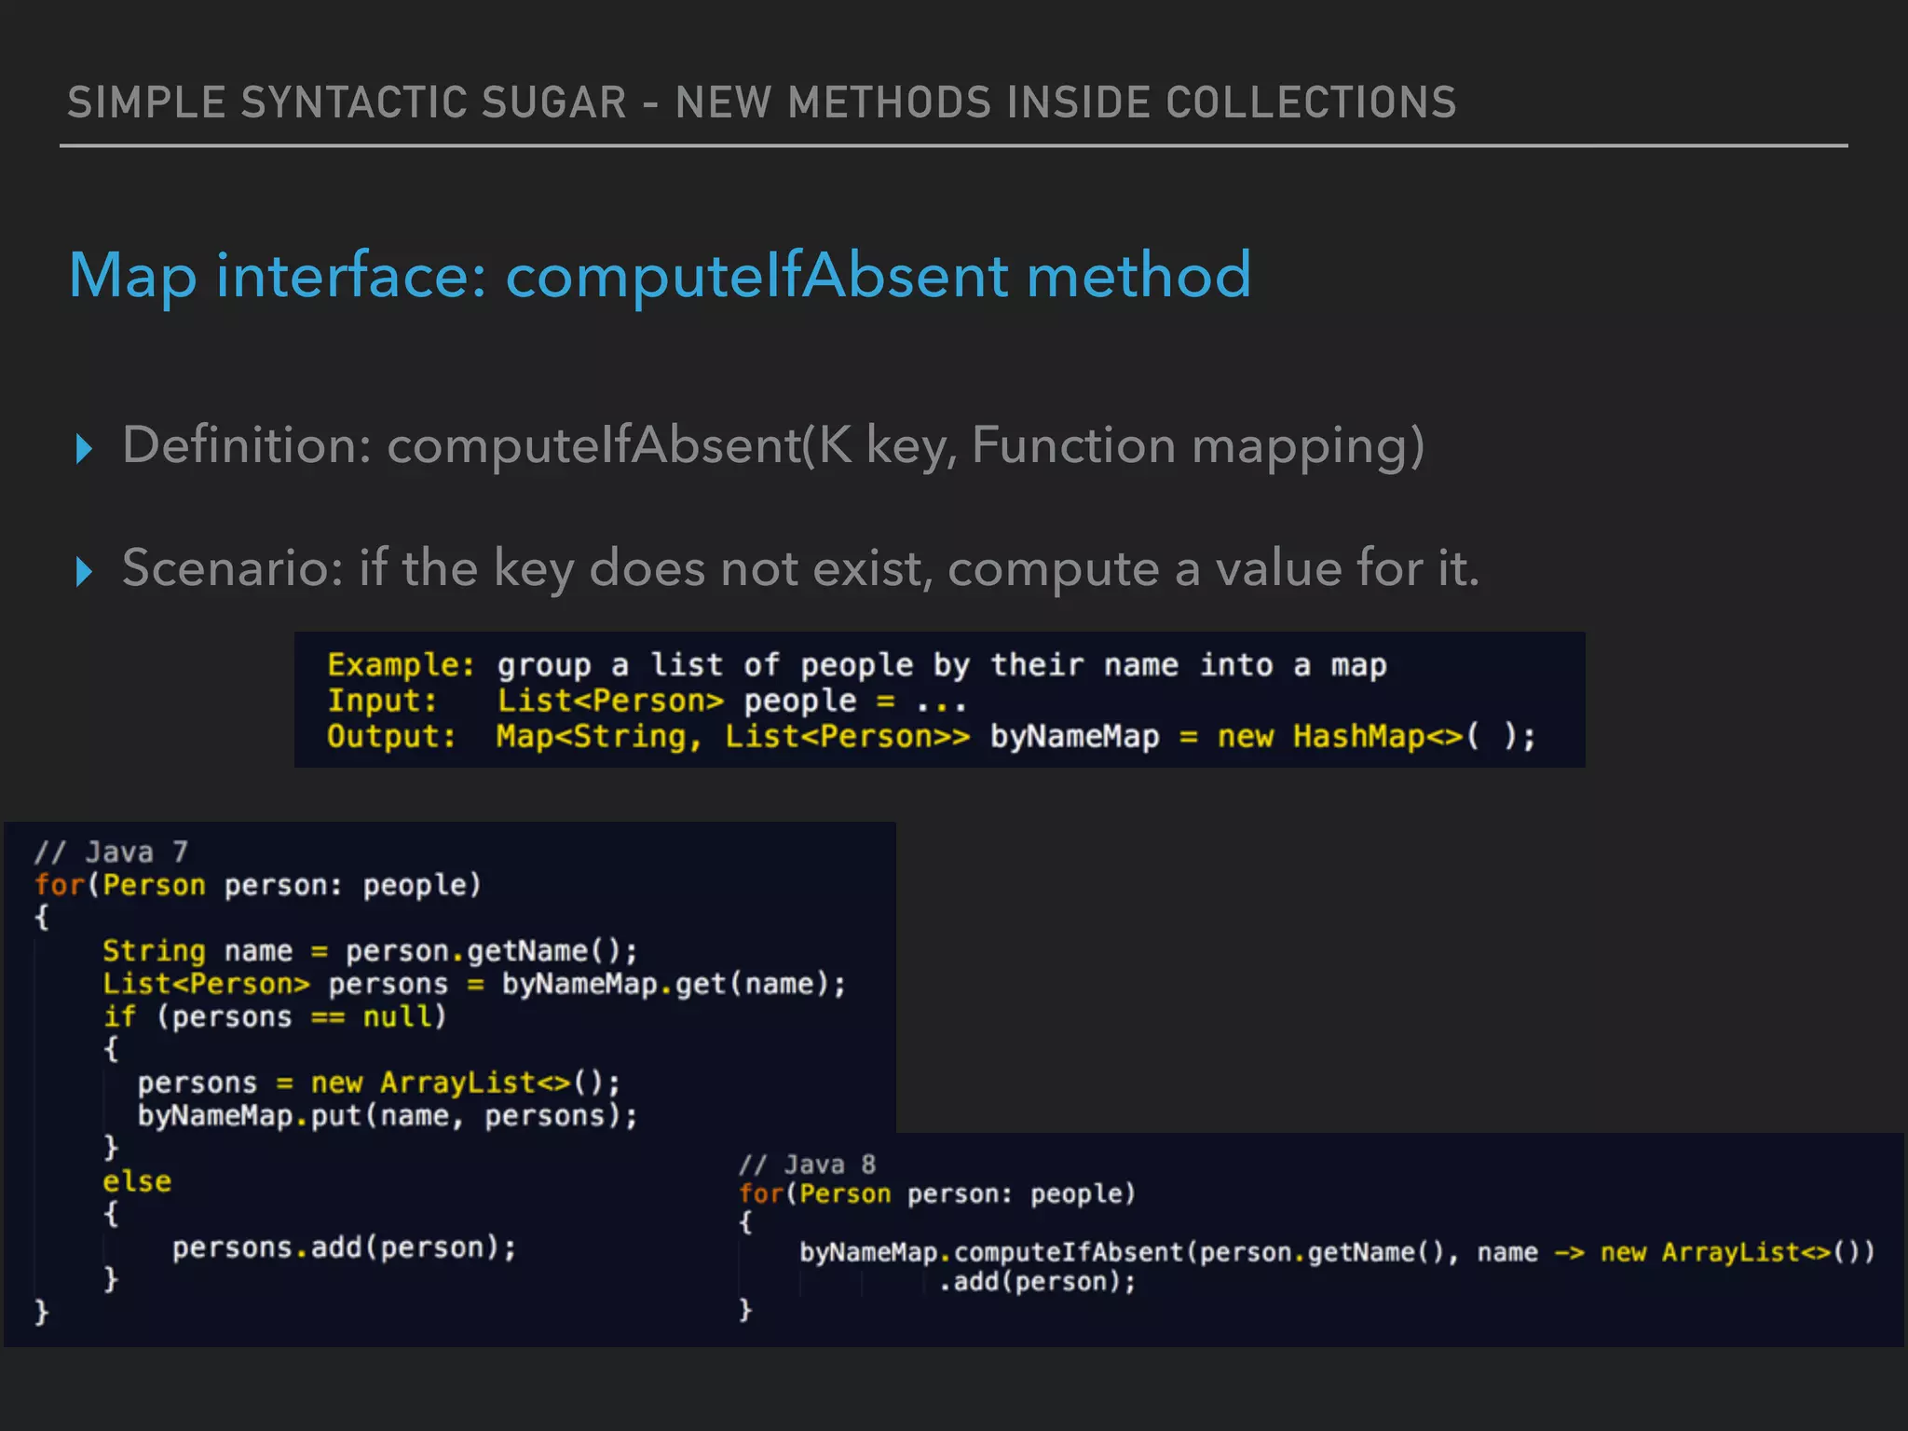This screenshot has height=1431, width=1908.
Task: Click the 'Output: Map<String, List<Person>> byNameMap' line
Action: click(x=931, y=736)
